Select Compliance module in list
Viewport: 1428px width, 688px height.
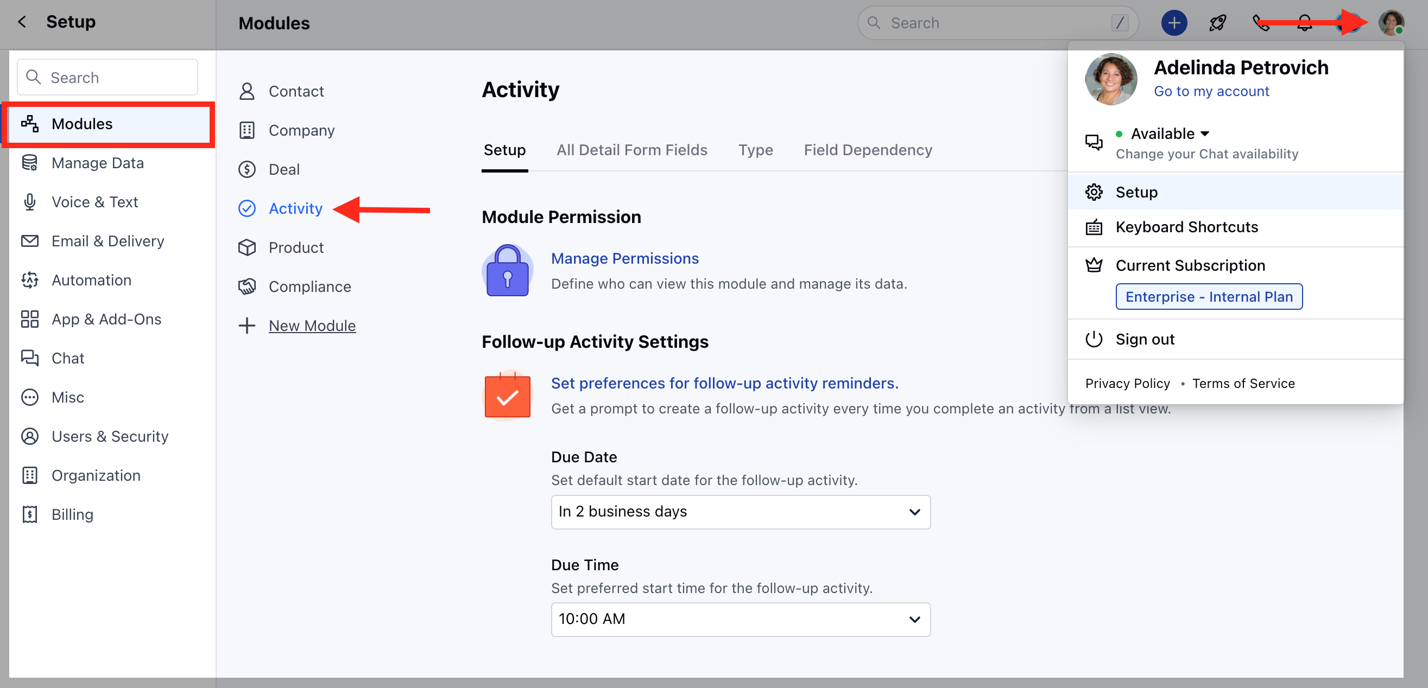click(x=309, y=287)
